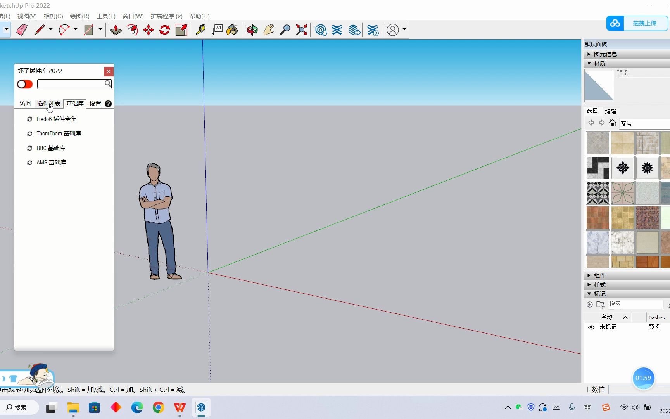Image resolution: width=670 pixels, height=419 pixels.
Task: Select the Offset tool
Action: pyautogui.click(x=132, y=30)
